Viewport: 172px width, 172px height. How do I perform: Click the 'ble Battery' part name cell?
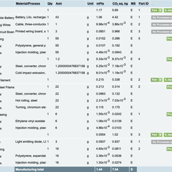[x=7, y=18]
